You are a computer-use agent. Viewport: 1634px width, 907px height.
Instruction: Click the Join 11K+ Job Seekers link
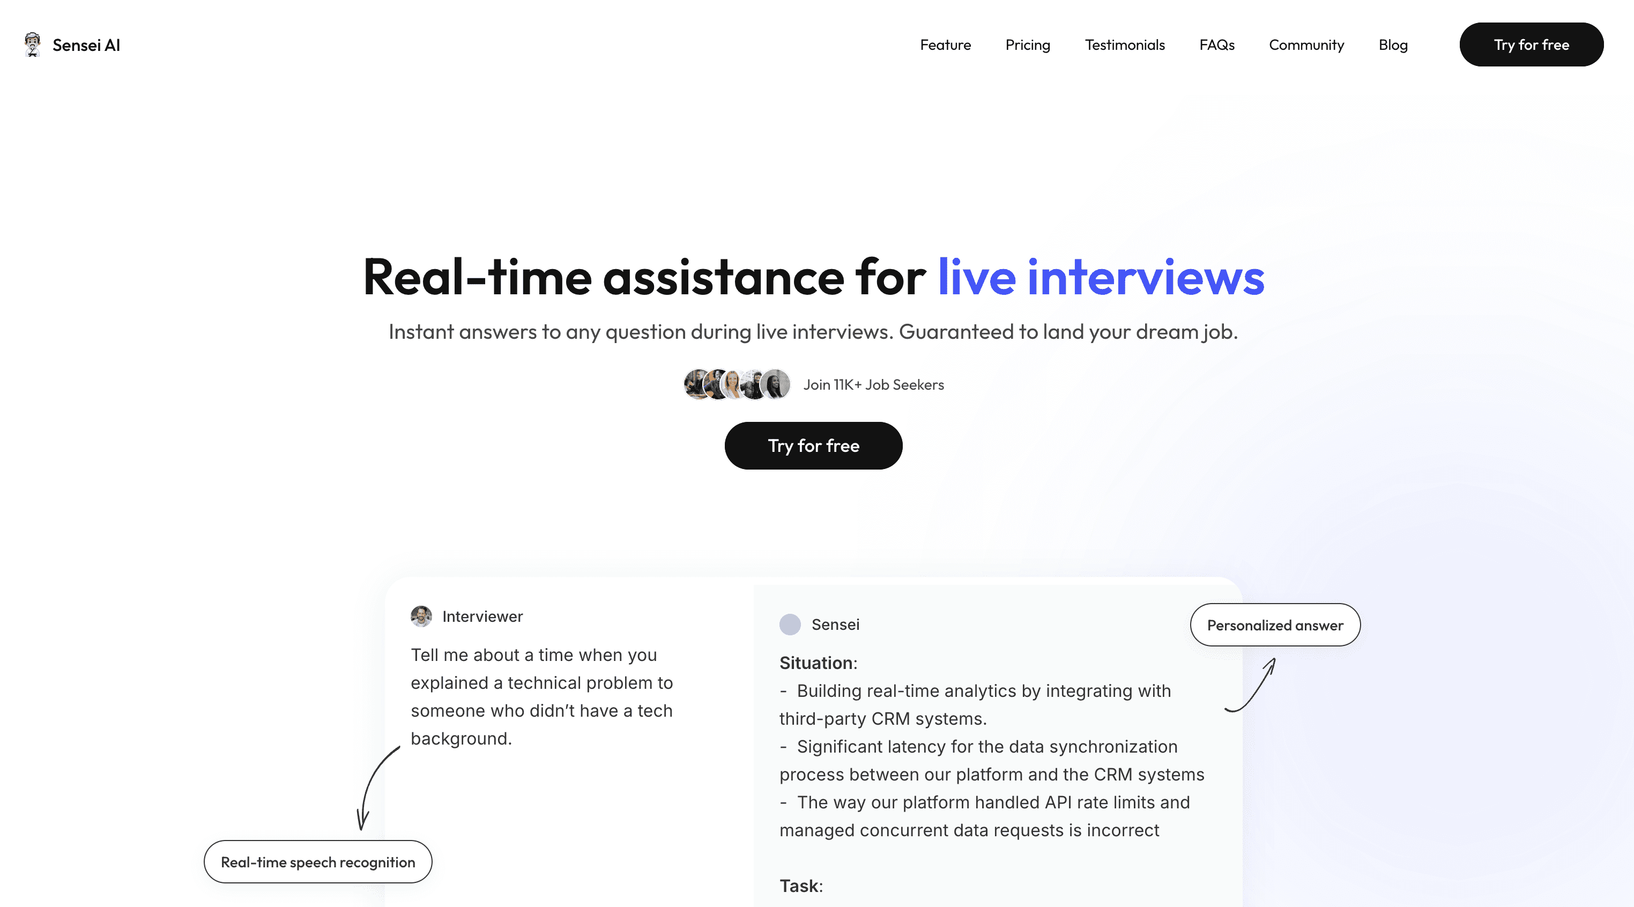873,384
